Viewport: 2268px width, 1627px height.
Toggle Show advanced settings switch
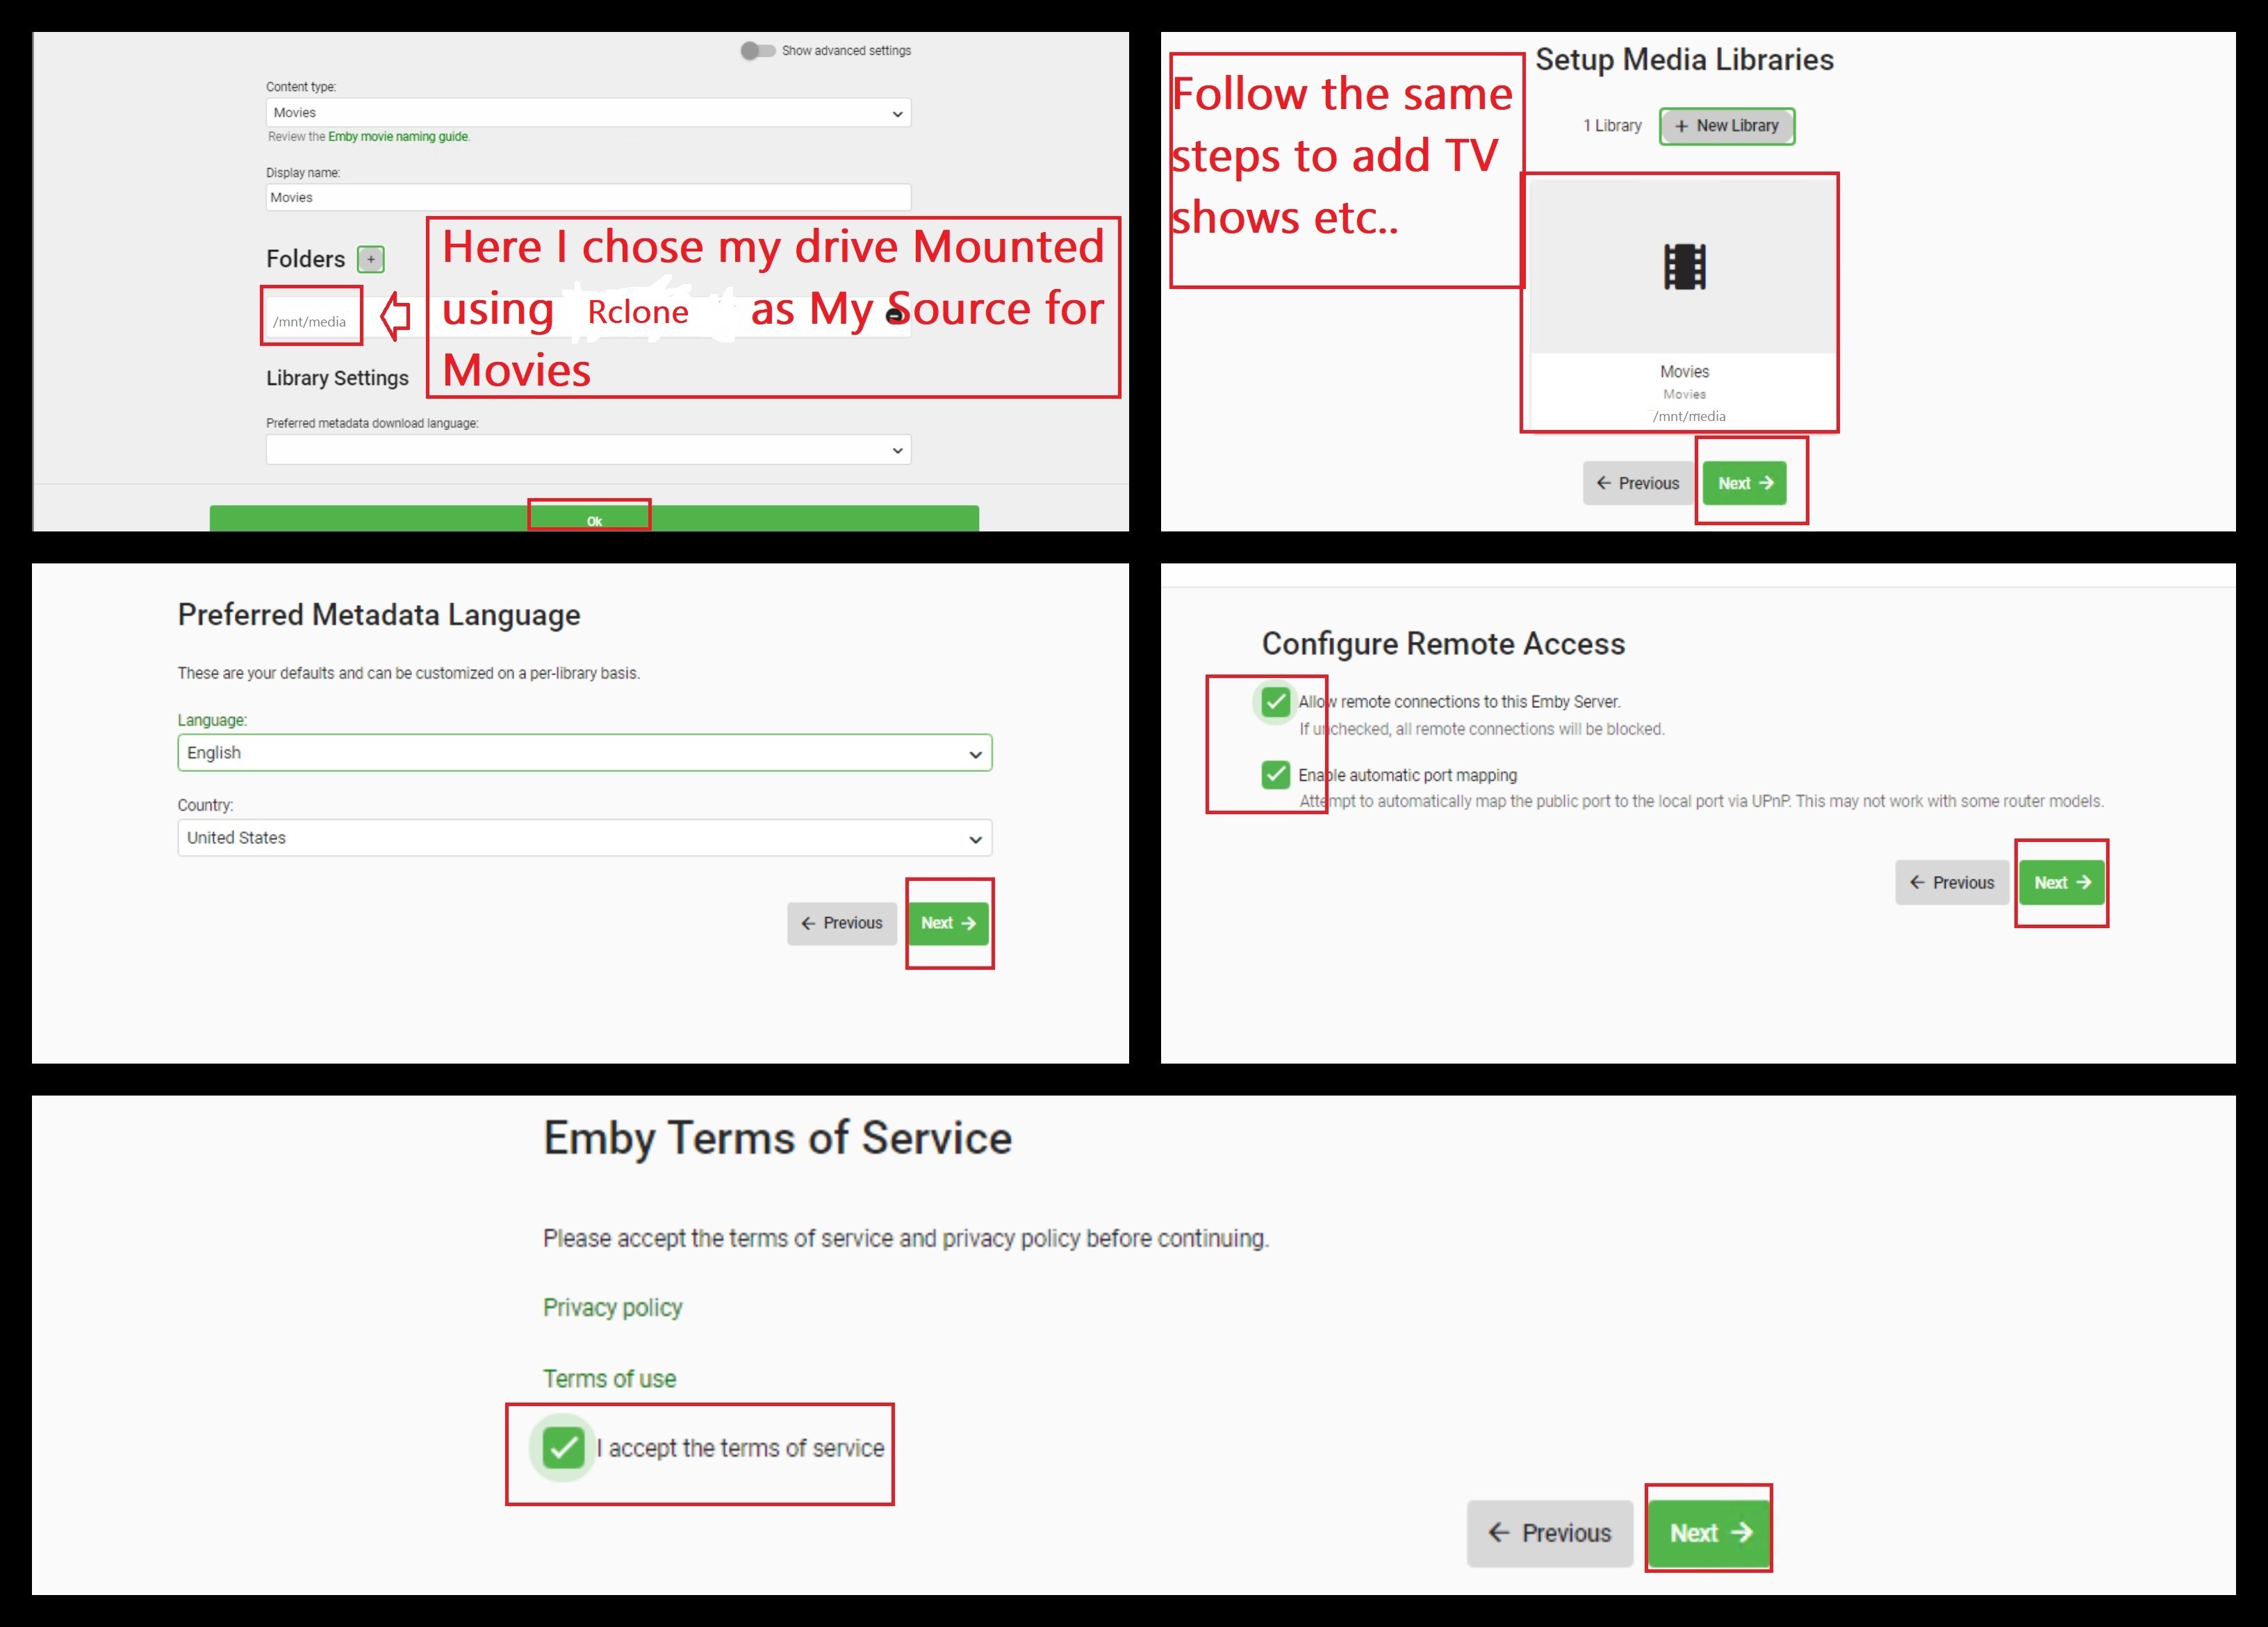[757, 51]
